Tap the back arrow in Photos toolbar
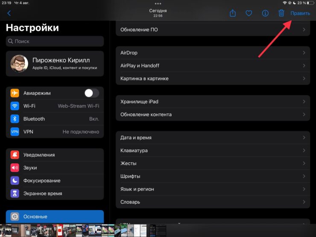This screenshot has height=237, width=316. pyautogui.click(x=9, y=13)
